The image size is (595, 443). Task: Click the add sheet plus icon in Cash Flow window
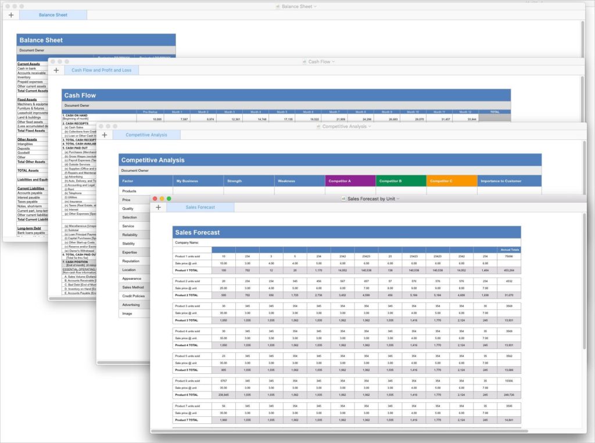tap(56, 69)
